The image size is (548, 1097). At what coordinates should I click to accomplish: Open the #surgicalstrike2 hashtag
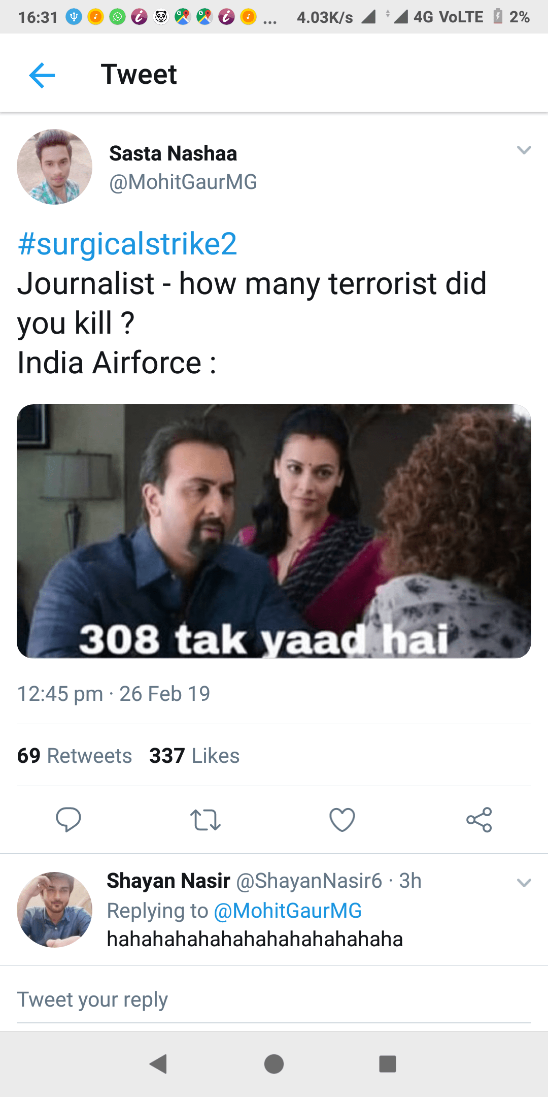click(x=127, y=244)
